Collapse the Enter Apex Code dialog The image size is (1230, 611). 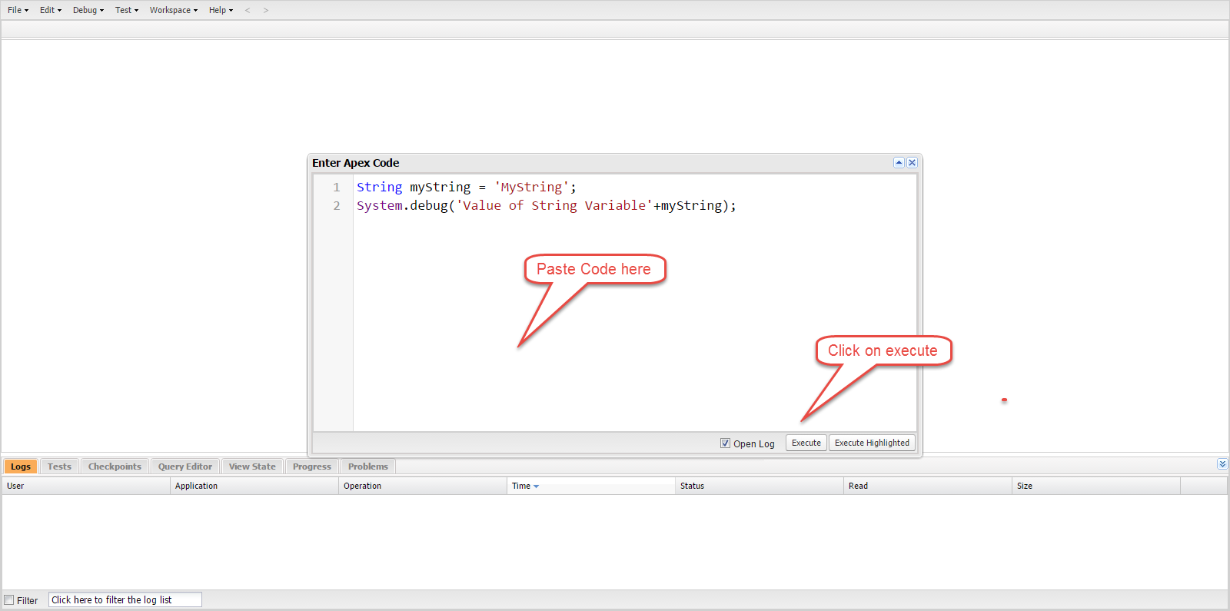tap(899, 163)
